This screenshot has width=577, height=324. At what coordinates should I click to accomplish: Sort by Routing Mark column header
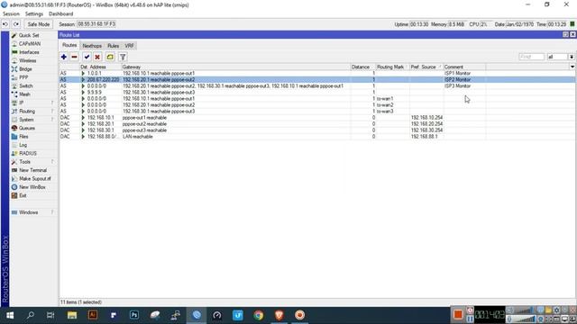pos(392,67)
